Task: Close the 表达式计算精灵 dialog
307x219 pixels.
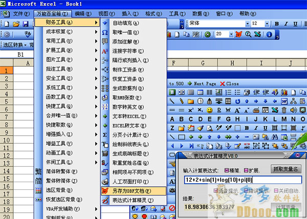Action: (x=298, y=156)
